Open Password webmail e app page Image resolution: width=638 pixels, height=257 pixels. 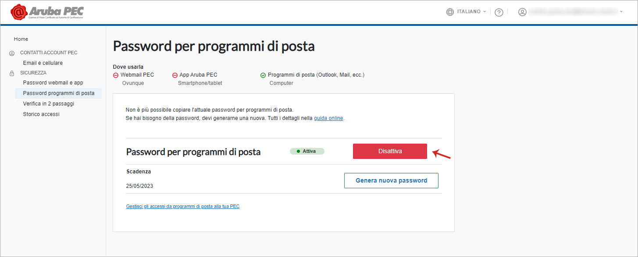53,83
